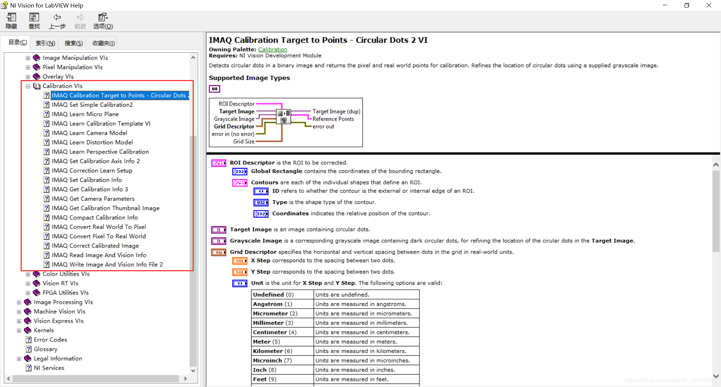Expand the Vision Express VIs node

pyautogui.click(x=19, y=321)
